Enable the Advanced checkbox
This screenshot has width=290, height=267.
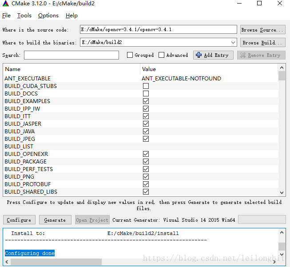click(x=161, y=55)
